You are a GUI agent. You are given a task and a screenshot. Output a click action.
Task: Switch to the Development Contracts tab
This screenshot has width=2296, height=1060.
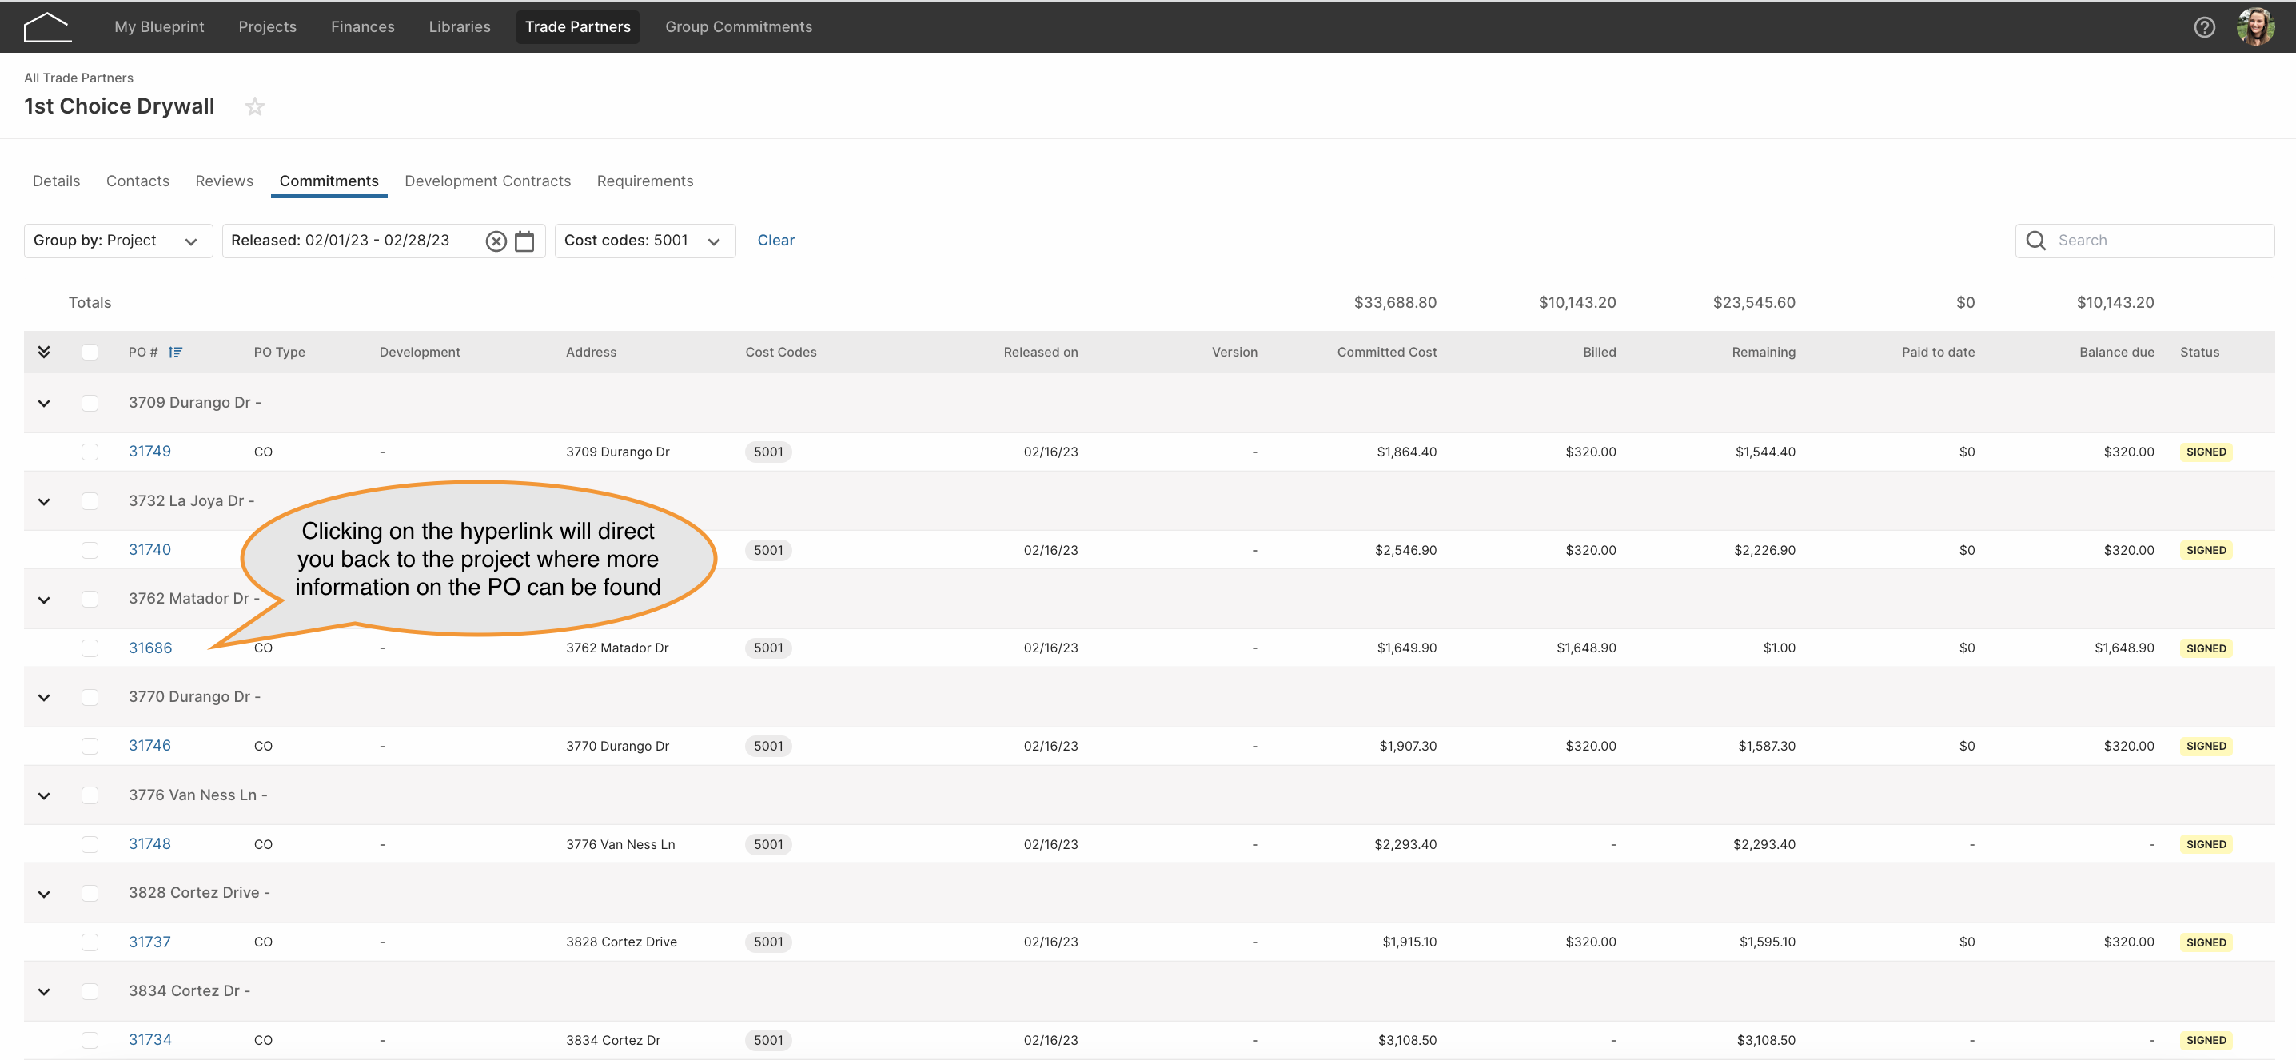point(488,181)
